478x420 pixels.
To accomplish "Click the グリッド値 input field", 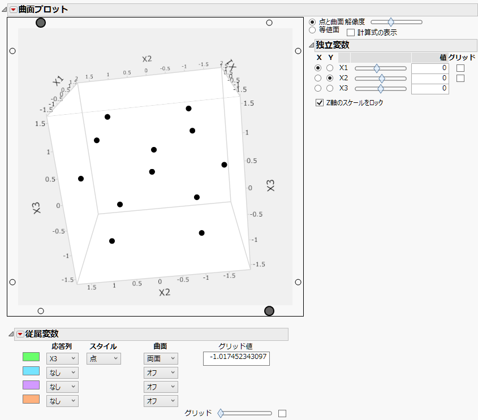I will (x=236, y=358).
